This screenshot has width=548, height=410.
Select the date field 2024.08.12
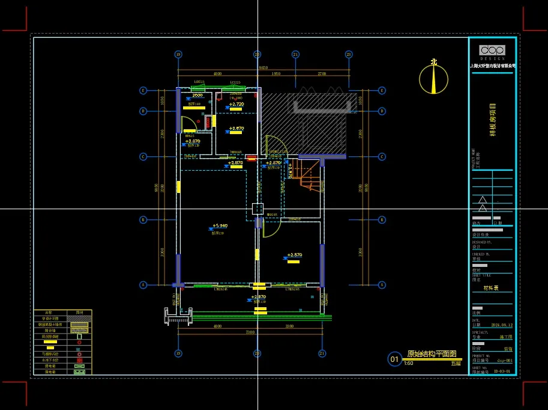click(502, 325)
